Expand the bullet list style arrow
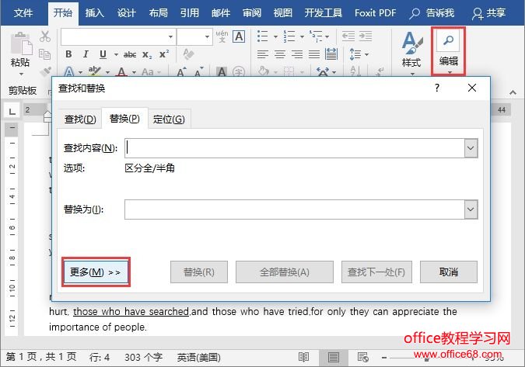The height and width of the screenshot is (367, 525). tap(275, 36)
